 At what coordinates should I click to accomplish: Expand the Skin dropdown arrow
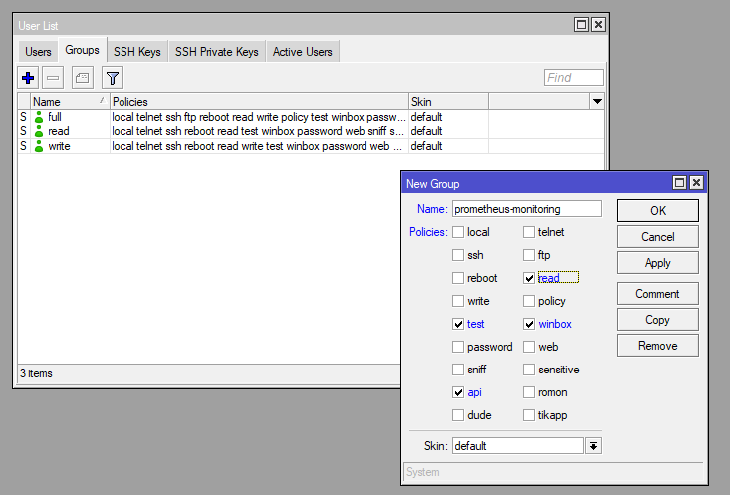pos(593,446)
